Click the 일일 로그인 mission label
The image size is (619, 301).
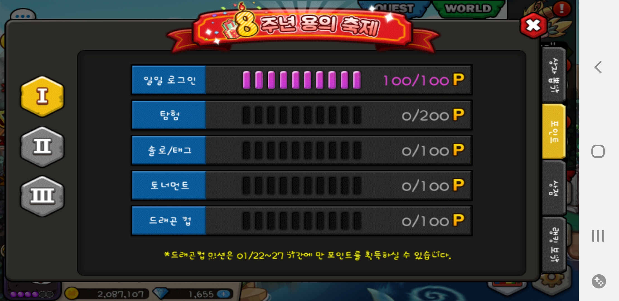(169, 80)
